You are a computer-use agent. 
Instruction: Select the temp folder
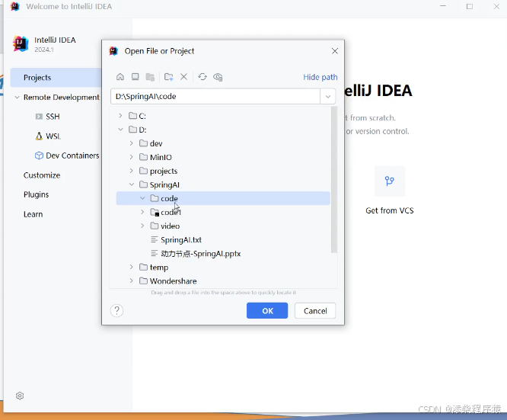click(159, 268)
